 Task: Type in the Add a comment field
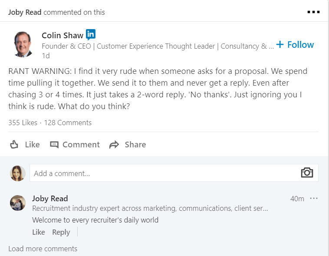[161, 173]
